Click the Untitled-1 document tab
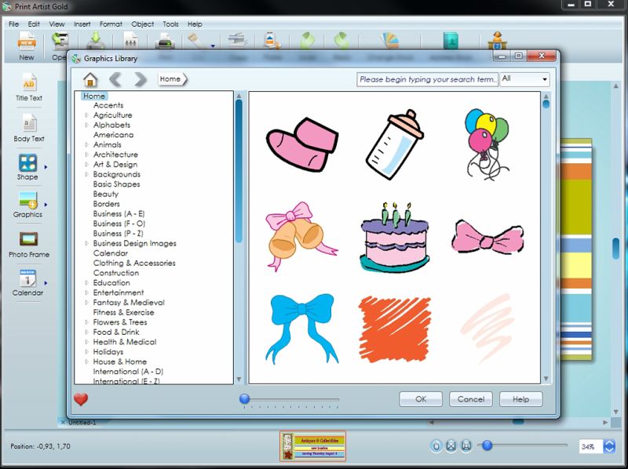Screen dimensions: 628x469 82,422
